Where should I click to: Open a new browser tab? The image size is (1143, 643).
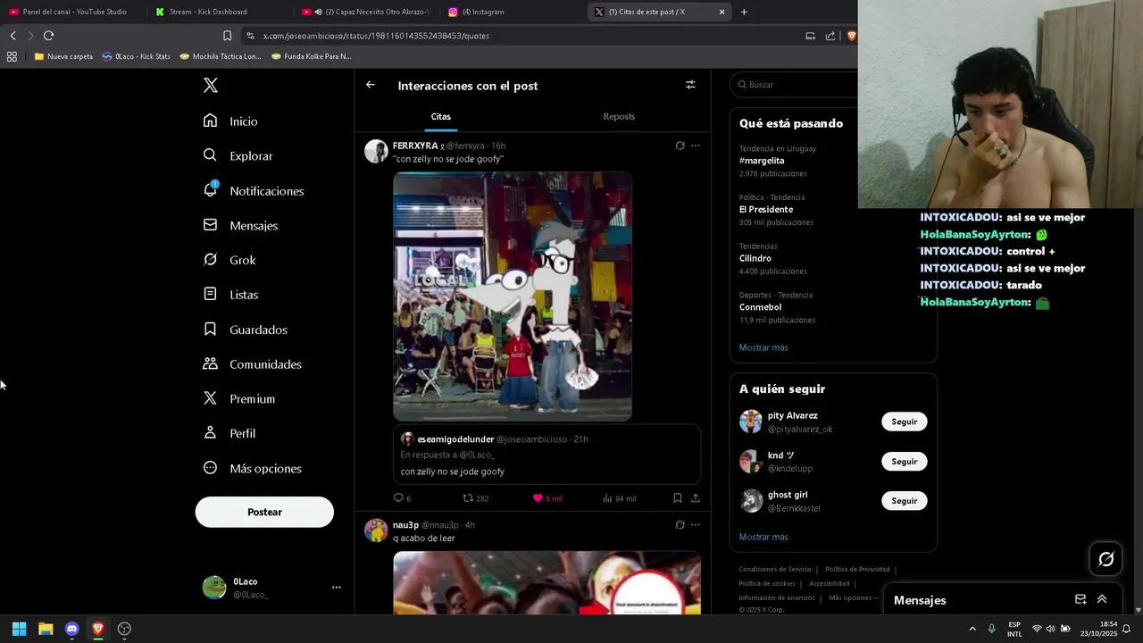coord(744,12)
